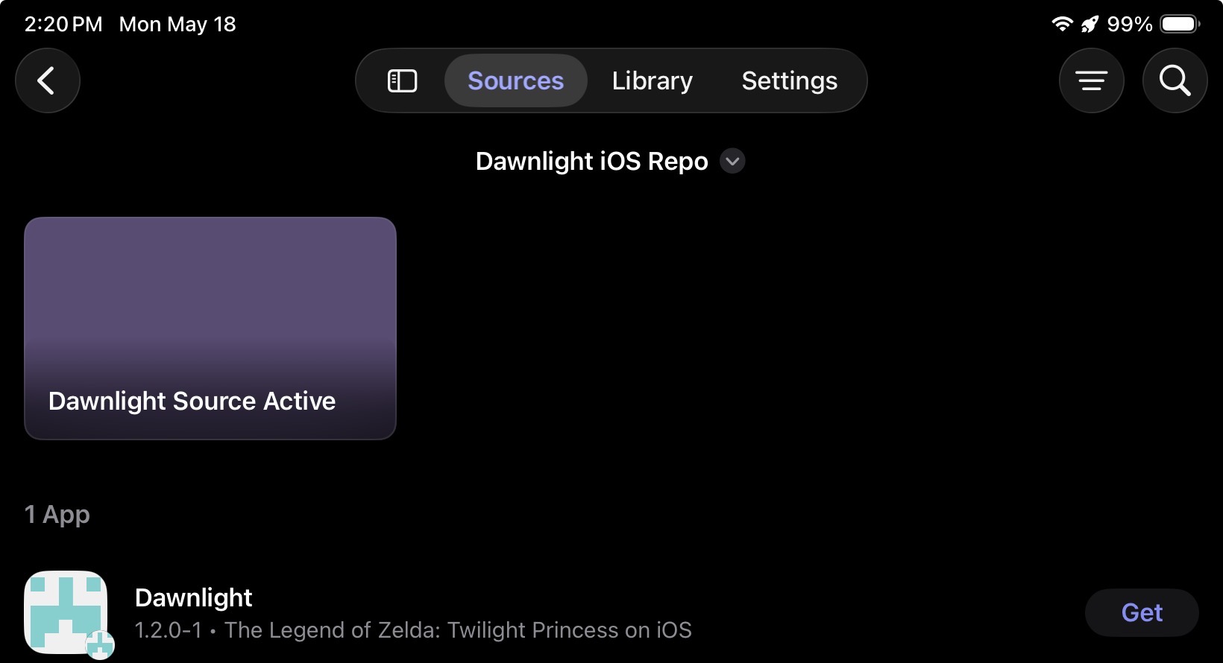Open the Dawnlight Source Active card
The image size is (1223, 663).
tap(210, 329)
